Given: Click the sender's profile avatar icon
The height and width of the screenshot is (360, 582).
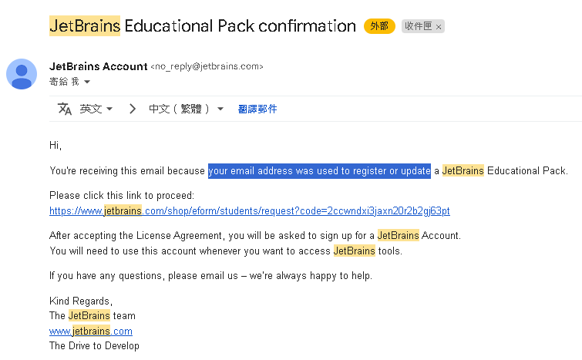Looking at the screenshot, I should point(22,73).
